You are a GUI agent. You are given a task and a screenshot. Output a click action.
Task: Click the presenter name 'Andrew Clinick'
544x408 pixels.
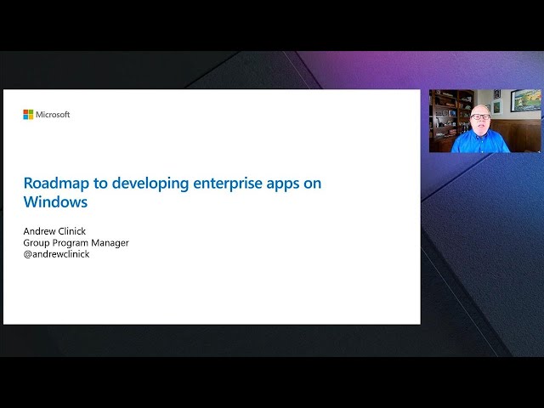pyautogui.click(x=54, y=231)
